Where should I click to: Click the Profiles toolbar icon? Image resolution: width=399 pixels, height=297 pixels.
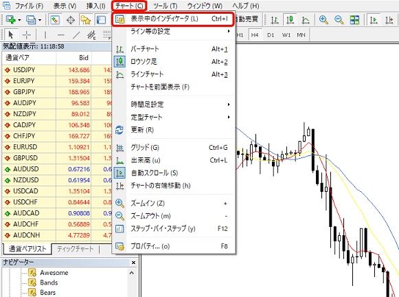(31, 20)
